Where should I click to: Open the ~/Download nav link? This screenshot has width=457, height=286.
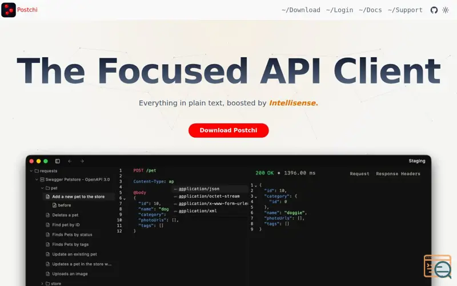pyautogui.click(x=301, y=10)
